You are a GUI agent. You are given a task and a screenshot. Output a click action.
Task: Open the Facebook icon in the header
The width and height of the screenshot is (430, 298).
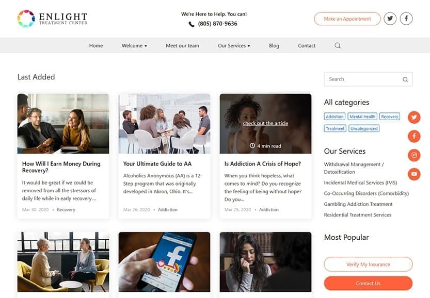[406, 19]
